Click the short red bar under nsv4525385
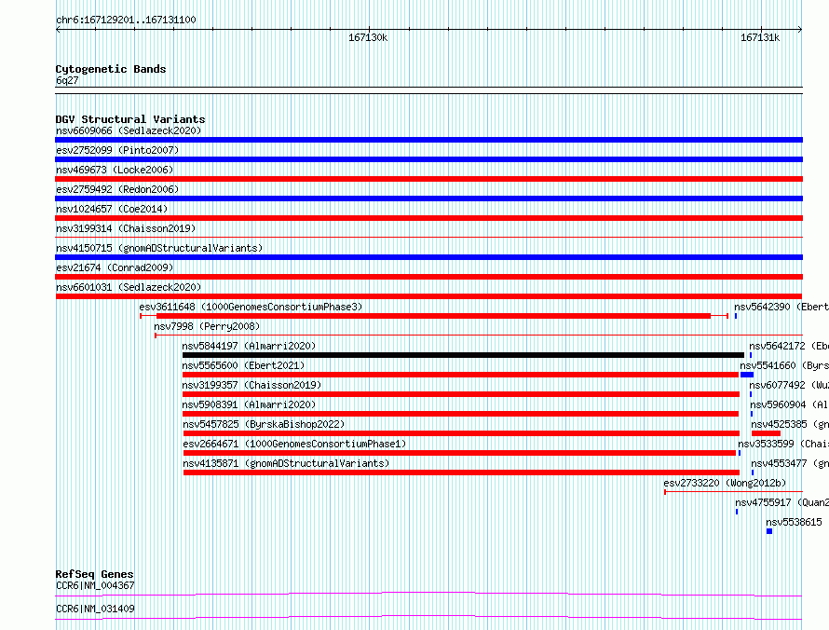 (766, 433)
